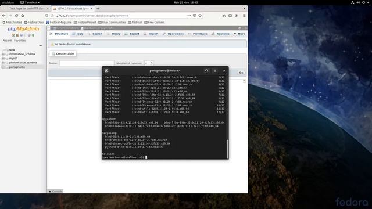Open the Terminal app menu in top bar
Screen dimensions: 372x209
click(30, 2)
